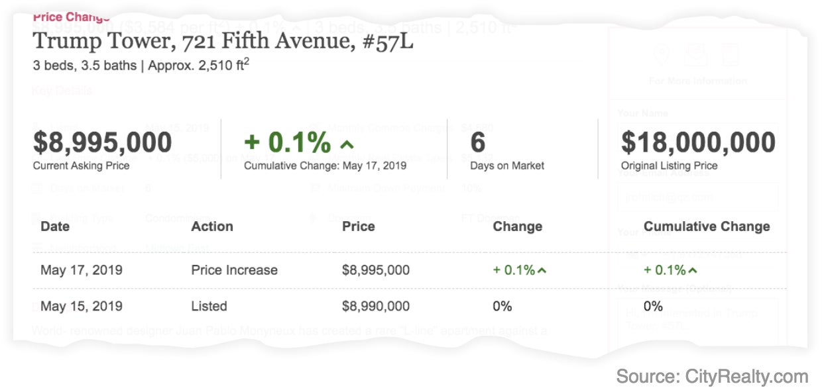Click the up arrow in May 17 Cumulative Change cell
The width and height of the screenshot is (822, 388).
693,271
